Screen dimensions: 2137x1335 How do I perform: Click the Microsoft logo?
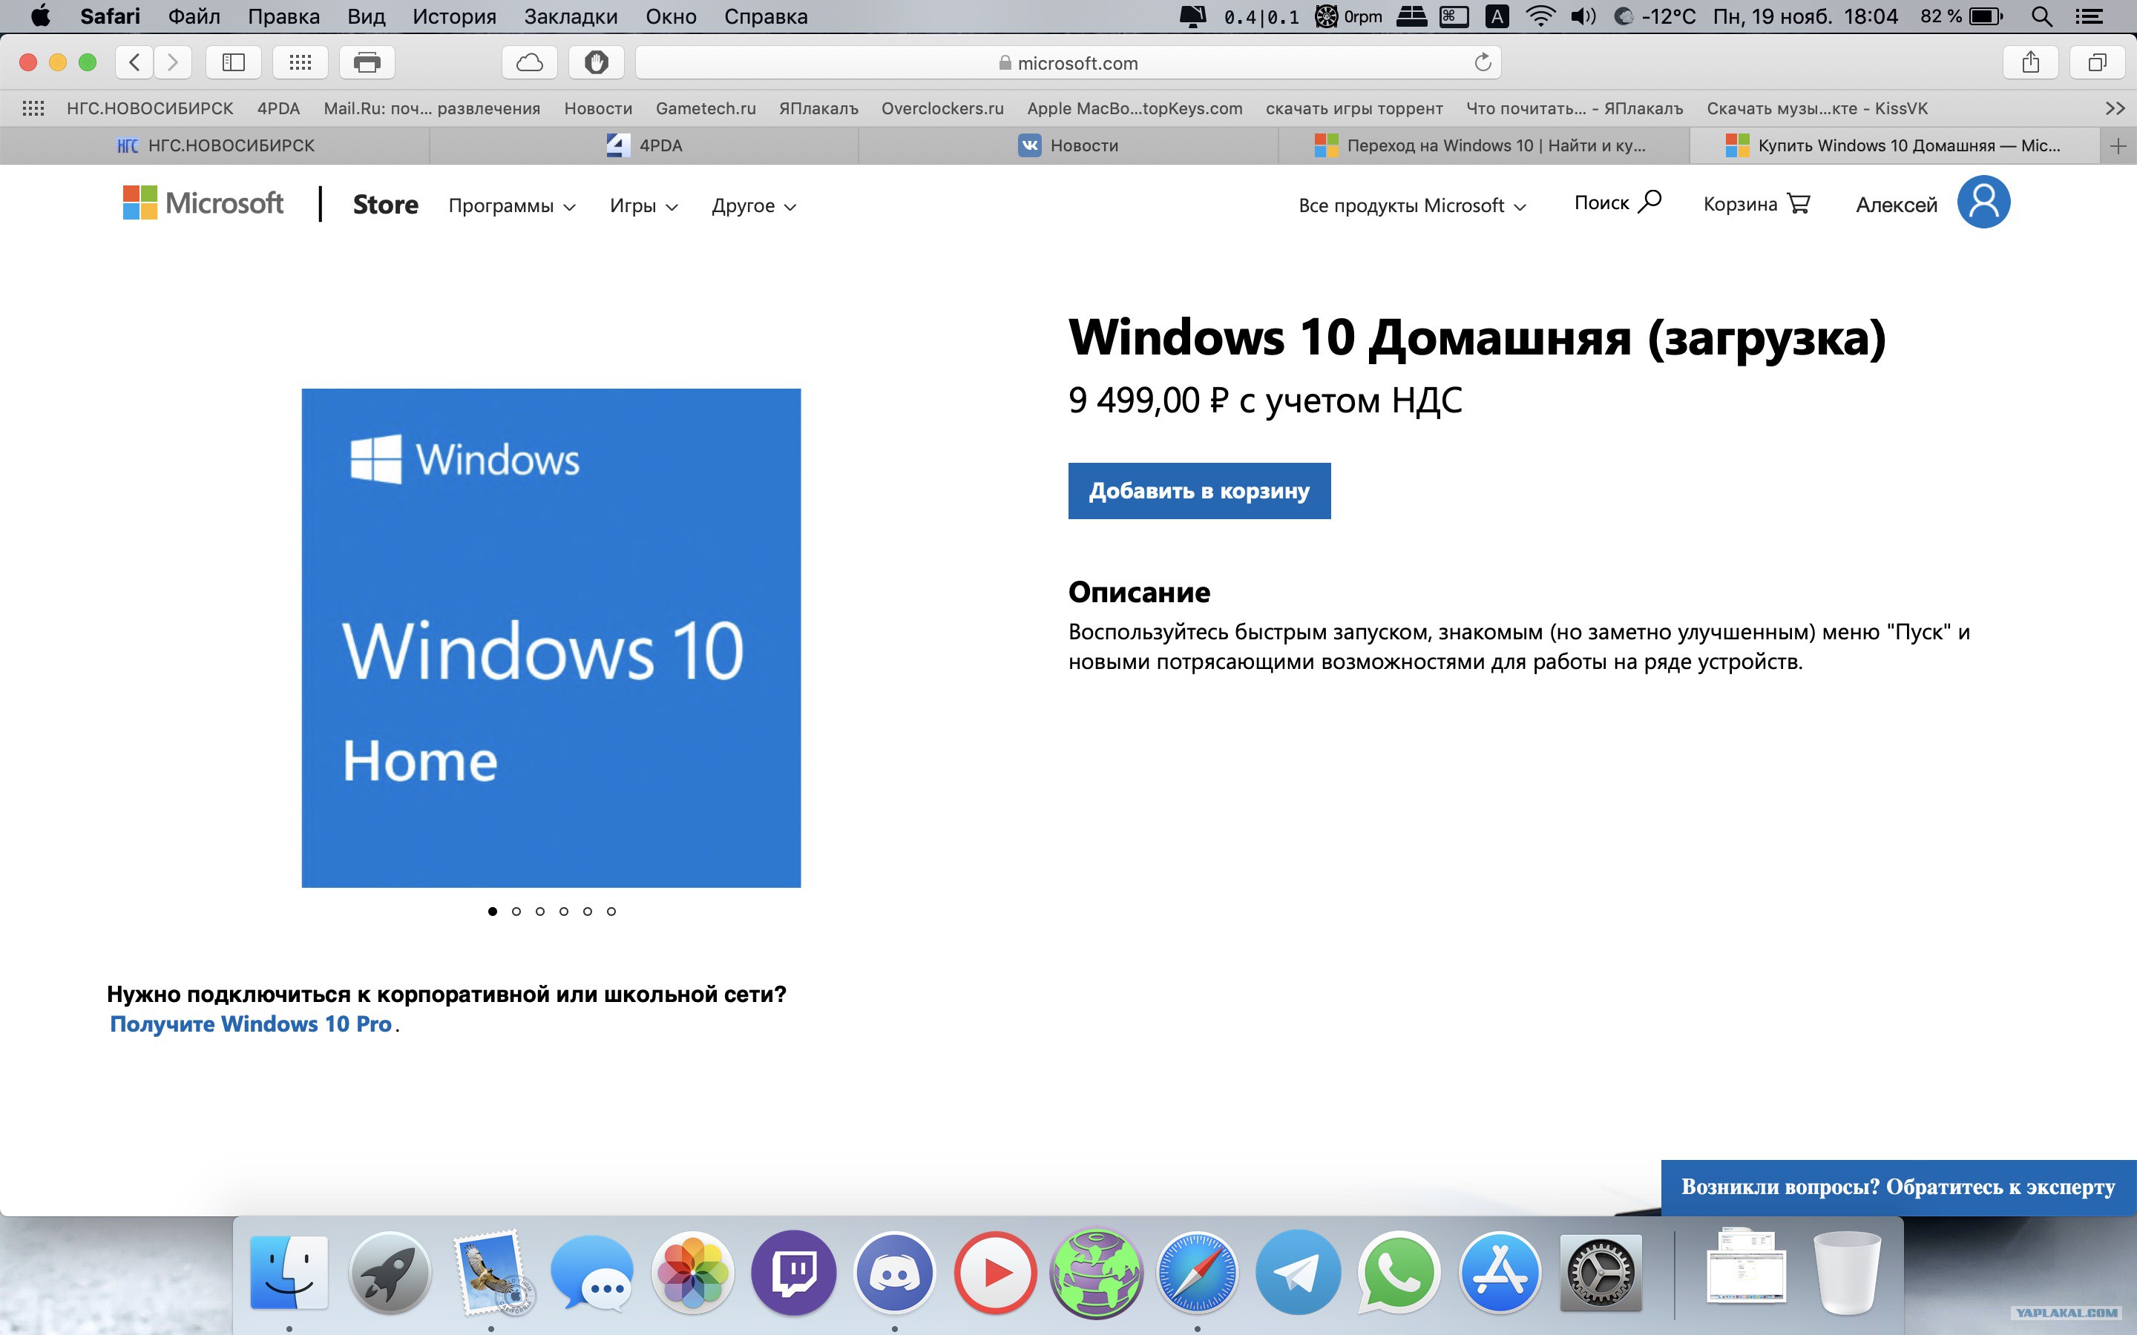(203, 203)
